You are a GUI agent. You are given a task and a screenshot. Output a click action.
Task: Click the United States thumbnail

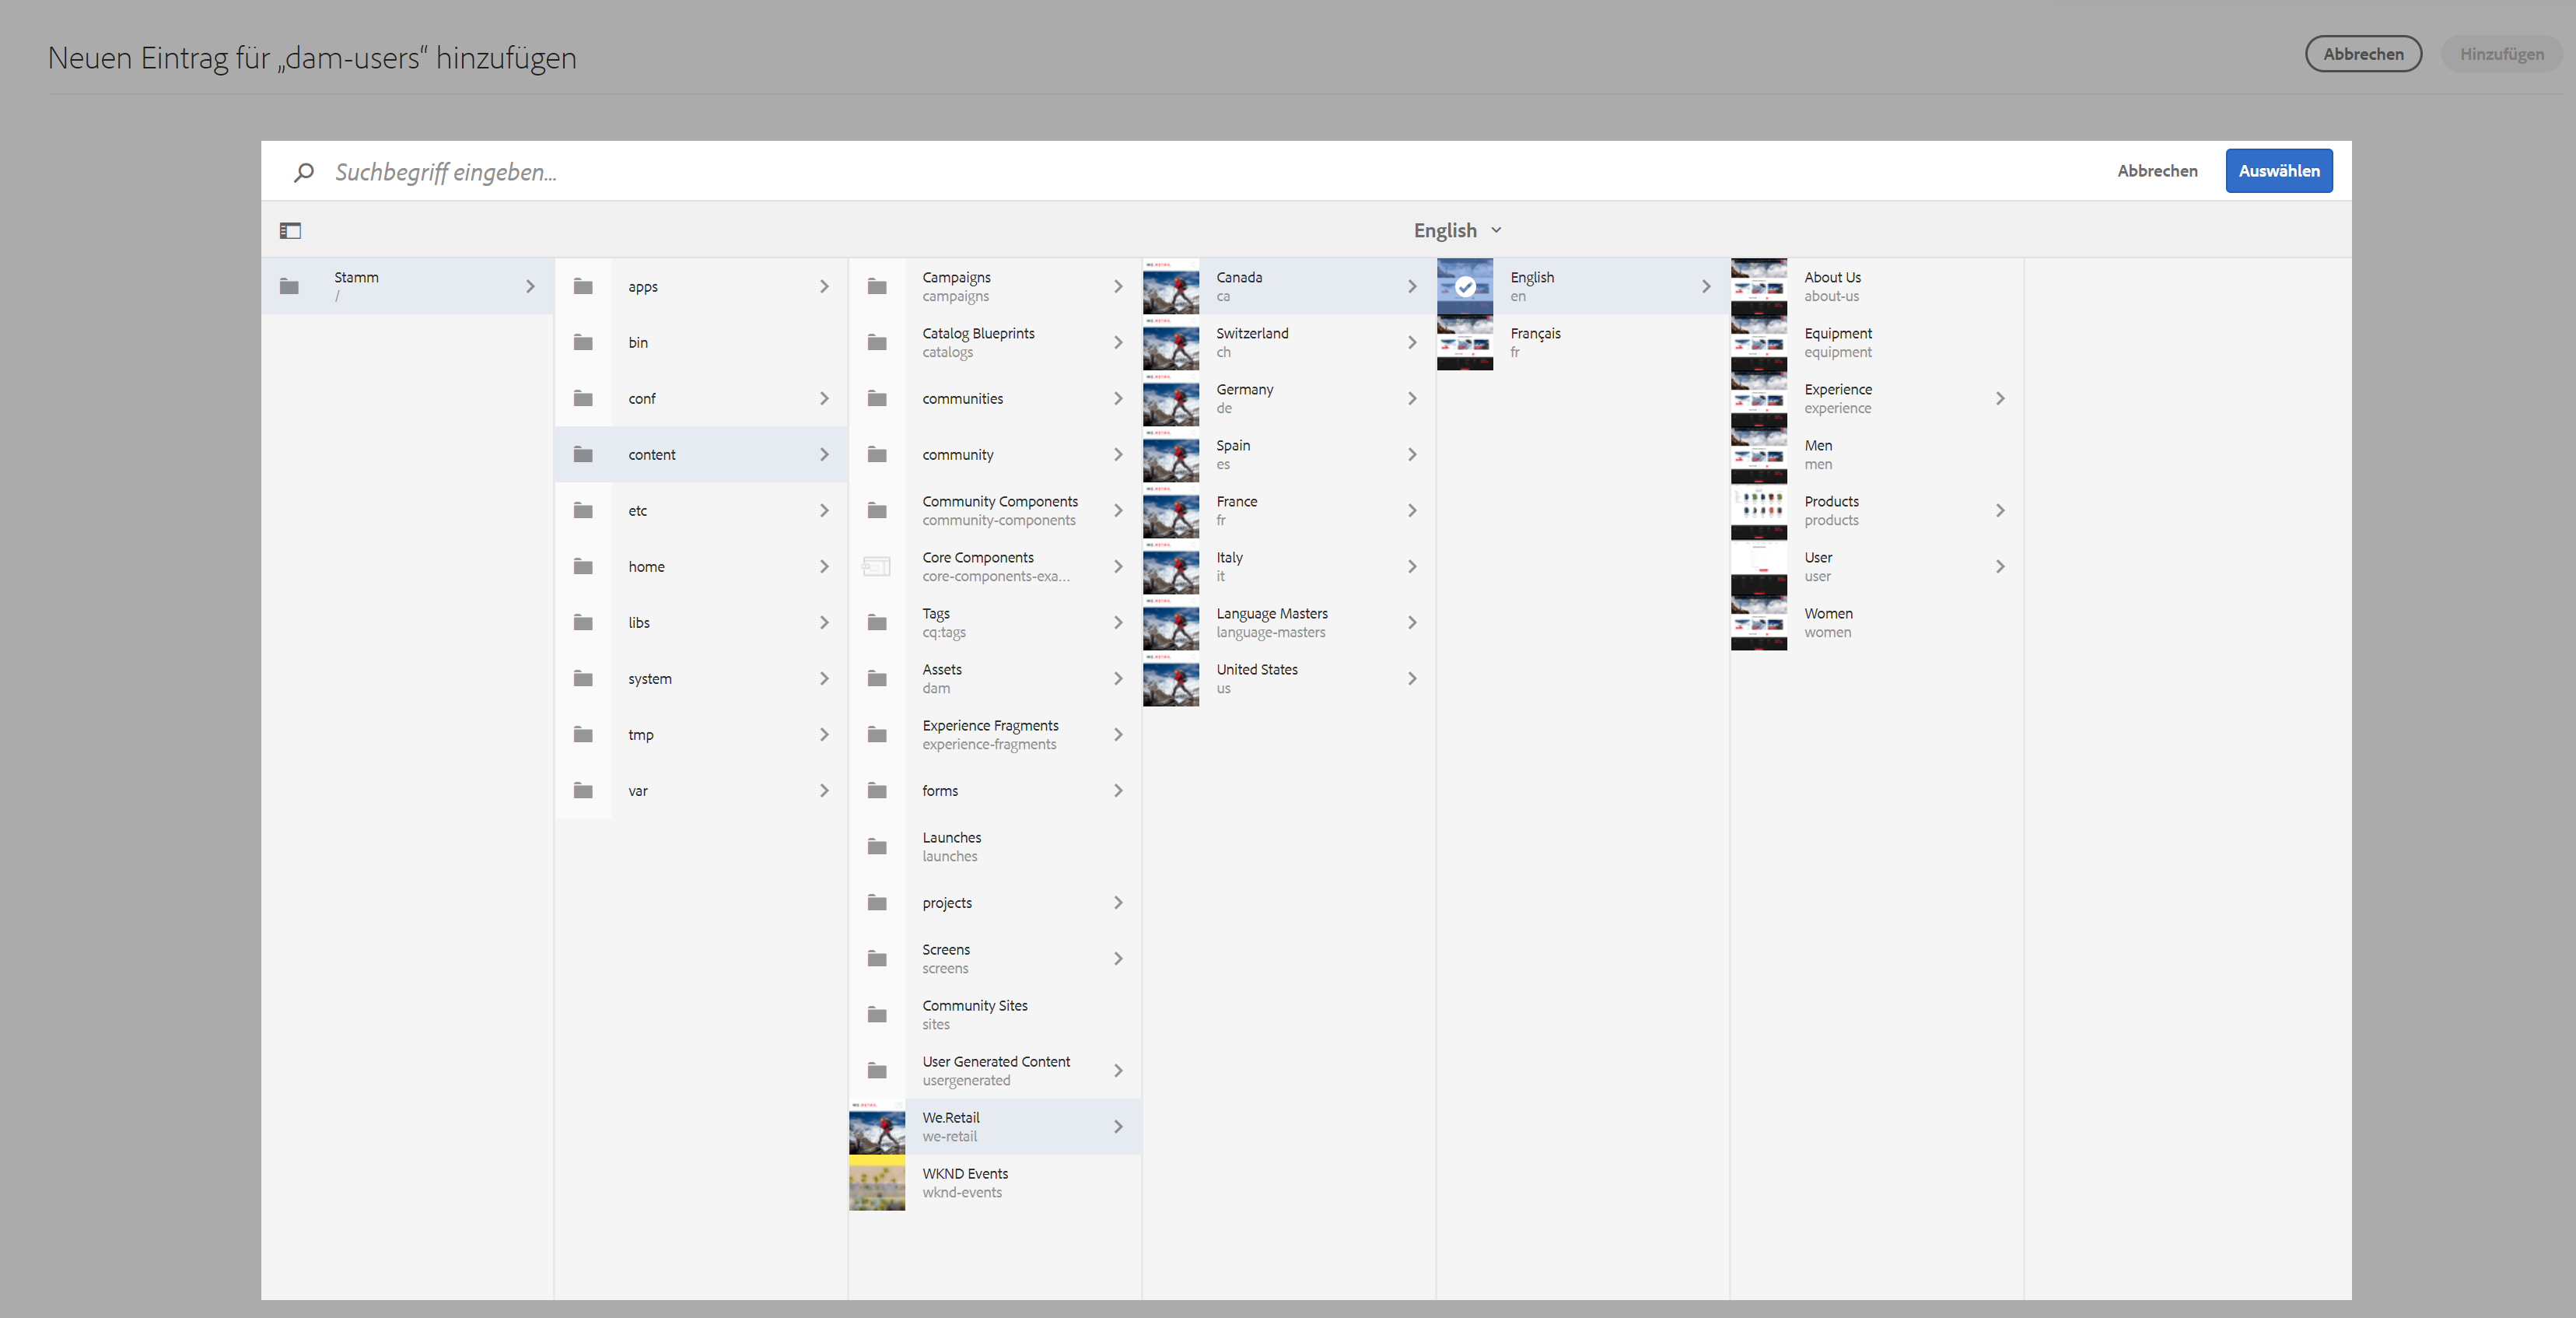(1171, 679)
